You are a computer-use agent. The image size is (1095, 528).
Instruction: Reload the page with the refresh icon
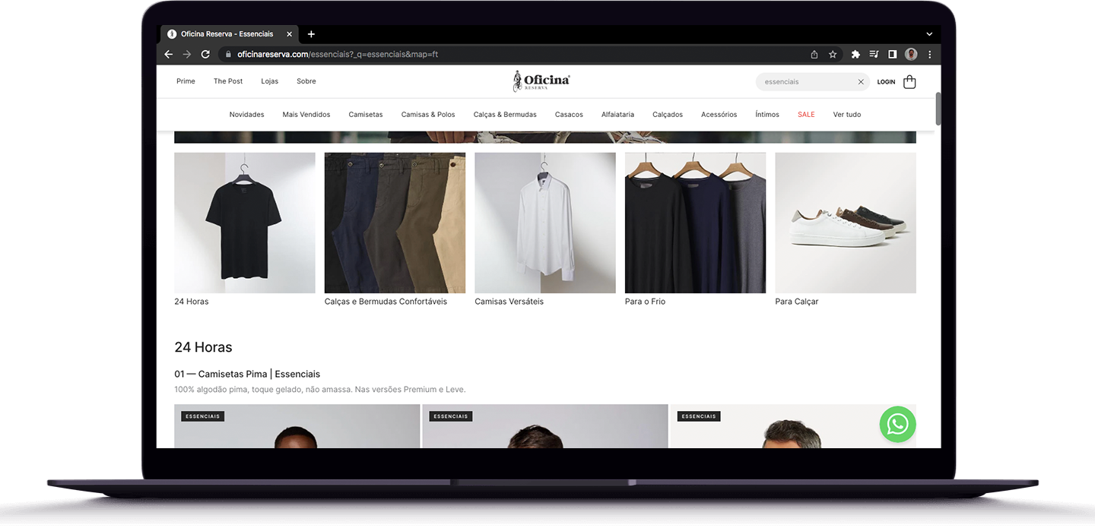point(205,55)
